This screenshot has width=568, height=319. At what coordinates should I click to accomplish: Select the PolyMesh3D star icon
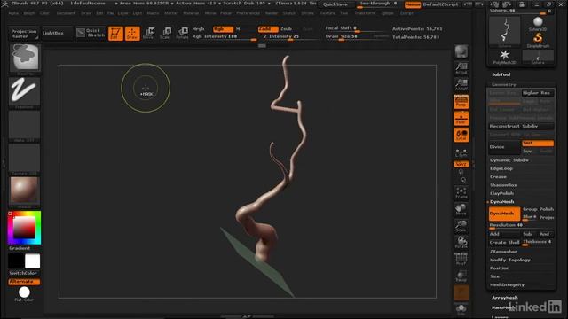504,57
